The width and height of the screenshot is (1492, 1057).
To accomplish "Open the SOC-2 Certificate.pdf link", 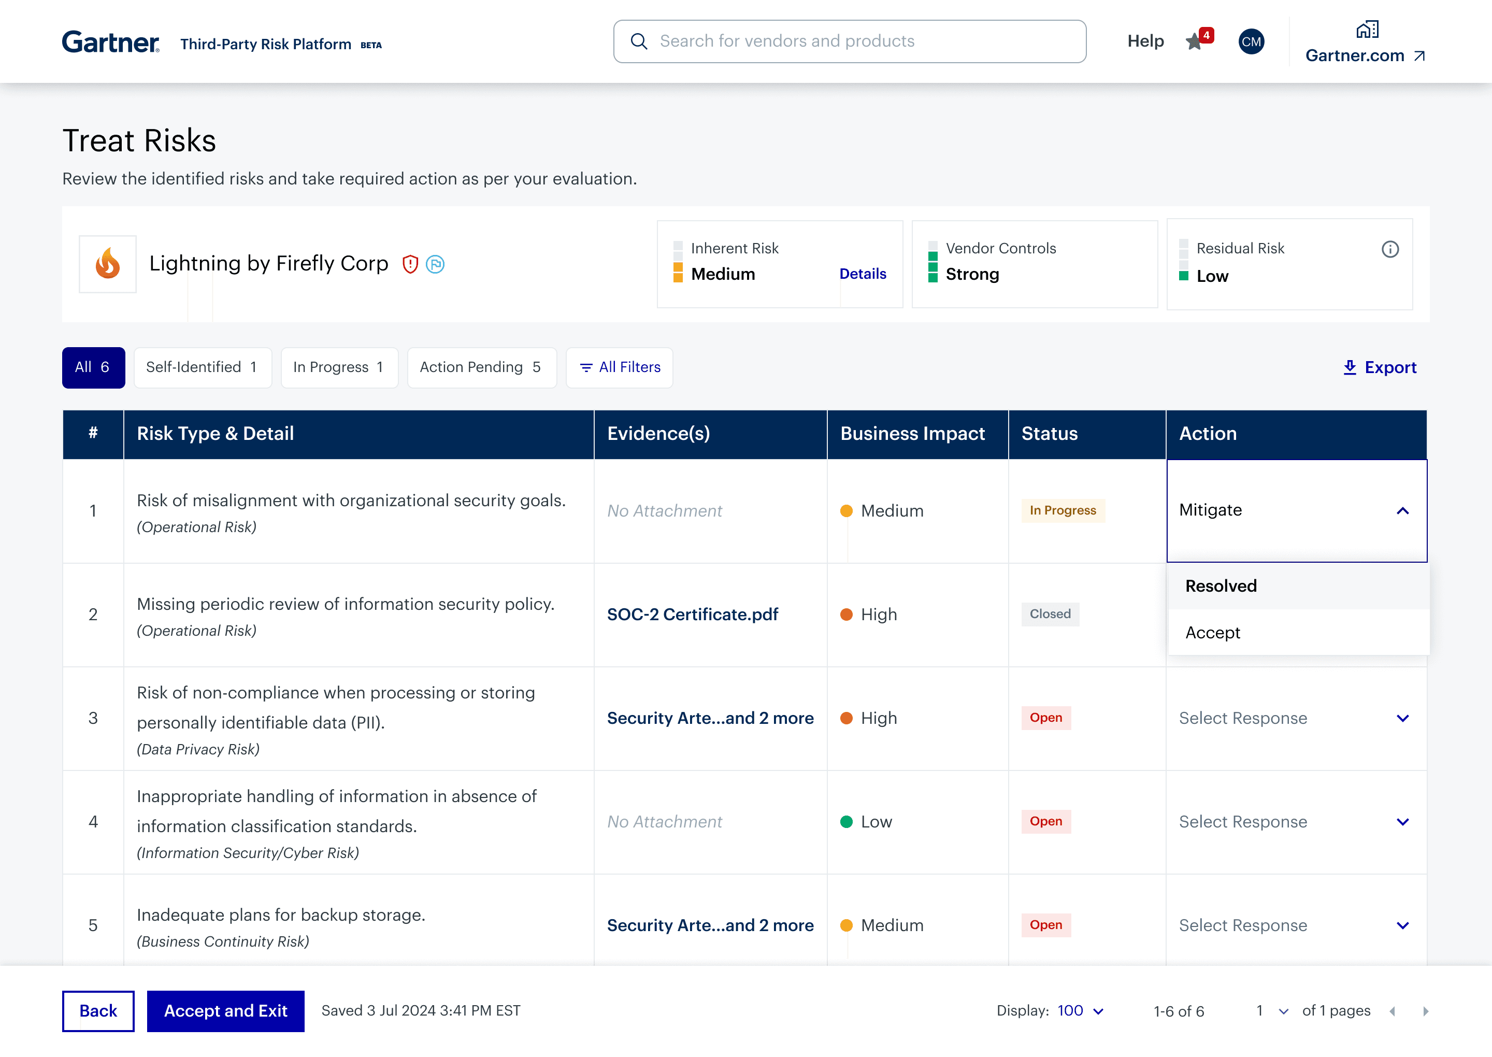I will (692, 615).
